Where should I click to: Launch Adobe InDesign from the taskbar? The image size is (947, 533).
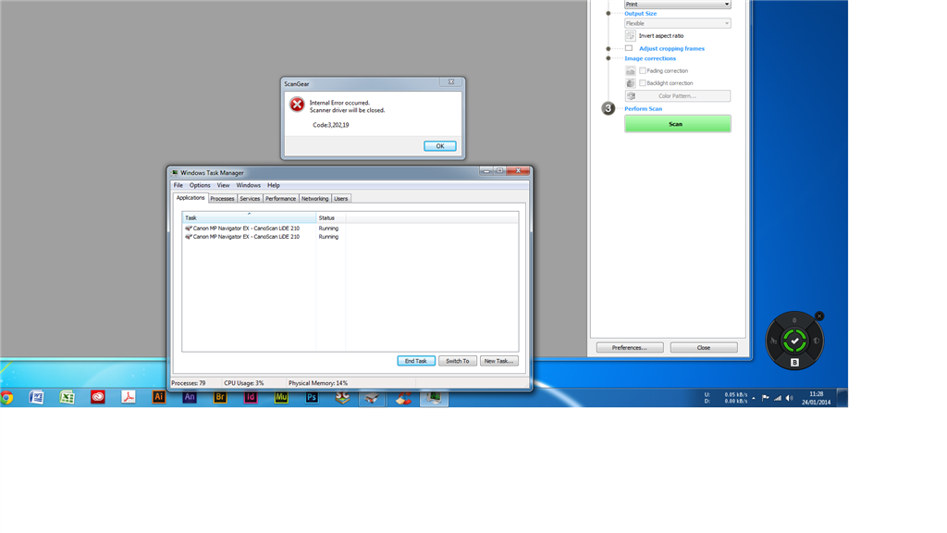pos(251,397)
